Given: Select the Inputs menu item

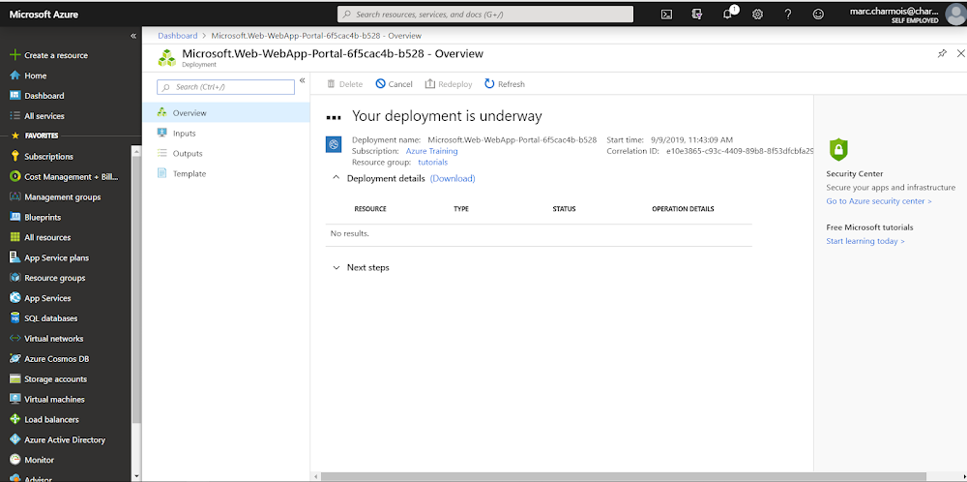Looking at the screenshot, I should pyautogui.click(x=225, y=134).
